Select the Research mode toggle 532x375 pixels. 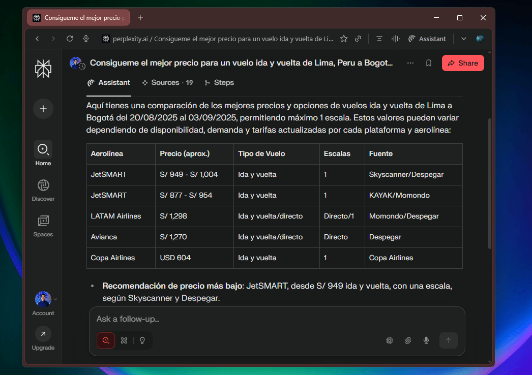click(124, 340)
